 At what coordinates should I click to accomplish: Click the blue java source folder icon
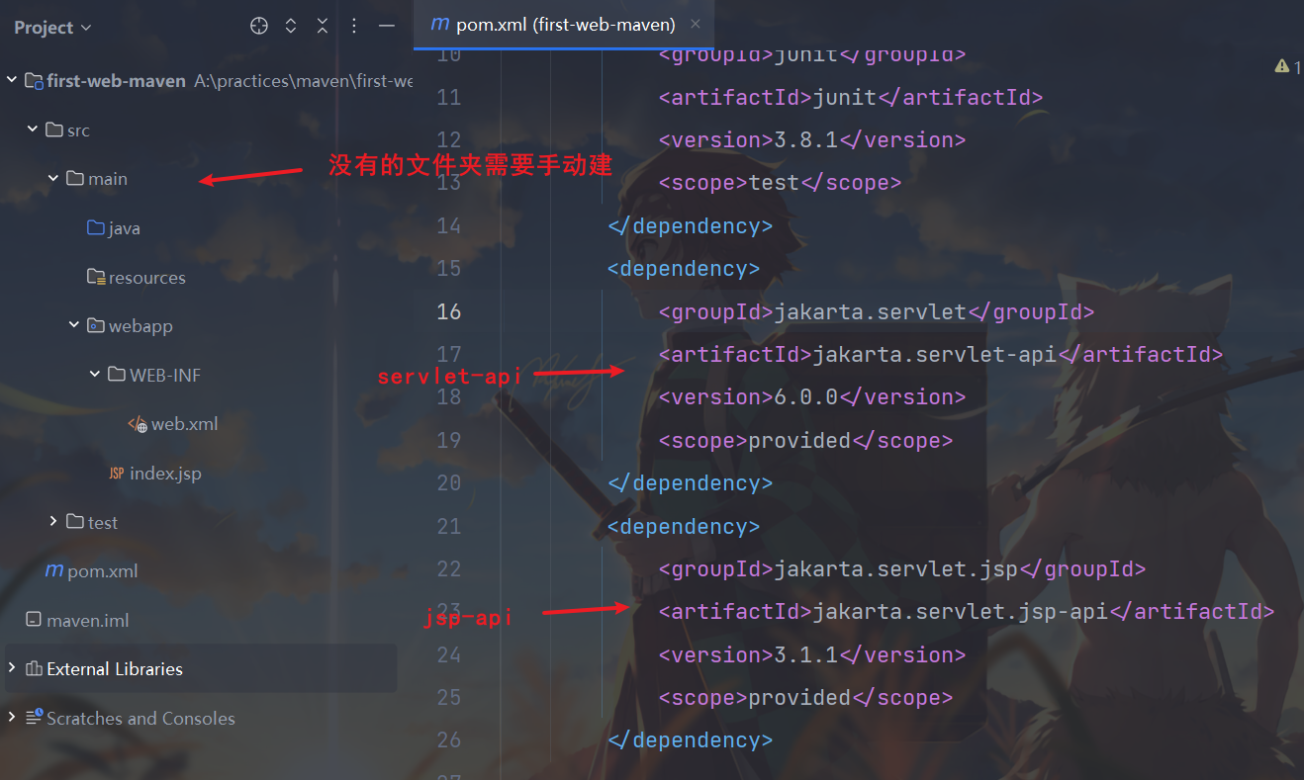tap(96, 227)
